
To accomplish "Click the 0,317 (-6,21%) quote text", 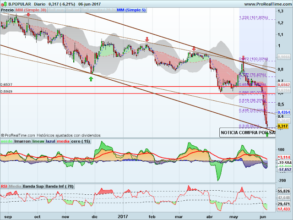I will 62,4.
